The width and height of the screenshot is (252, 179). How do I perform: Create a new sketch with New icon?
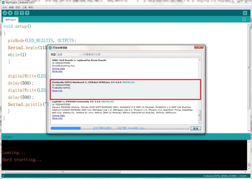pyautogui.click(x=16, y=13)
